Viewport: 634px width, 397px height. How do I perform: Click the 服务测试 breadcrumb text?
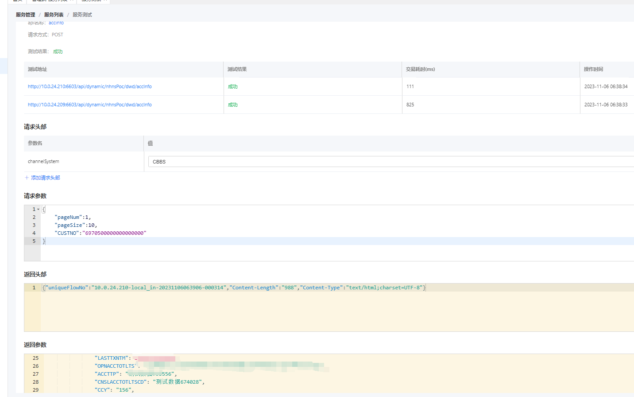(x=82, y=15)
